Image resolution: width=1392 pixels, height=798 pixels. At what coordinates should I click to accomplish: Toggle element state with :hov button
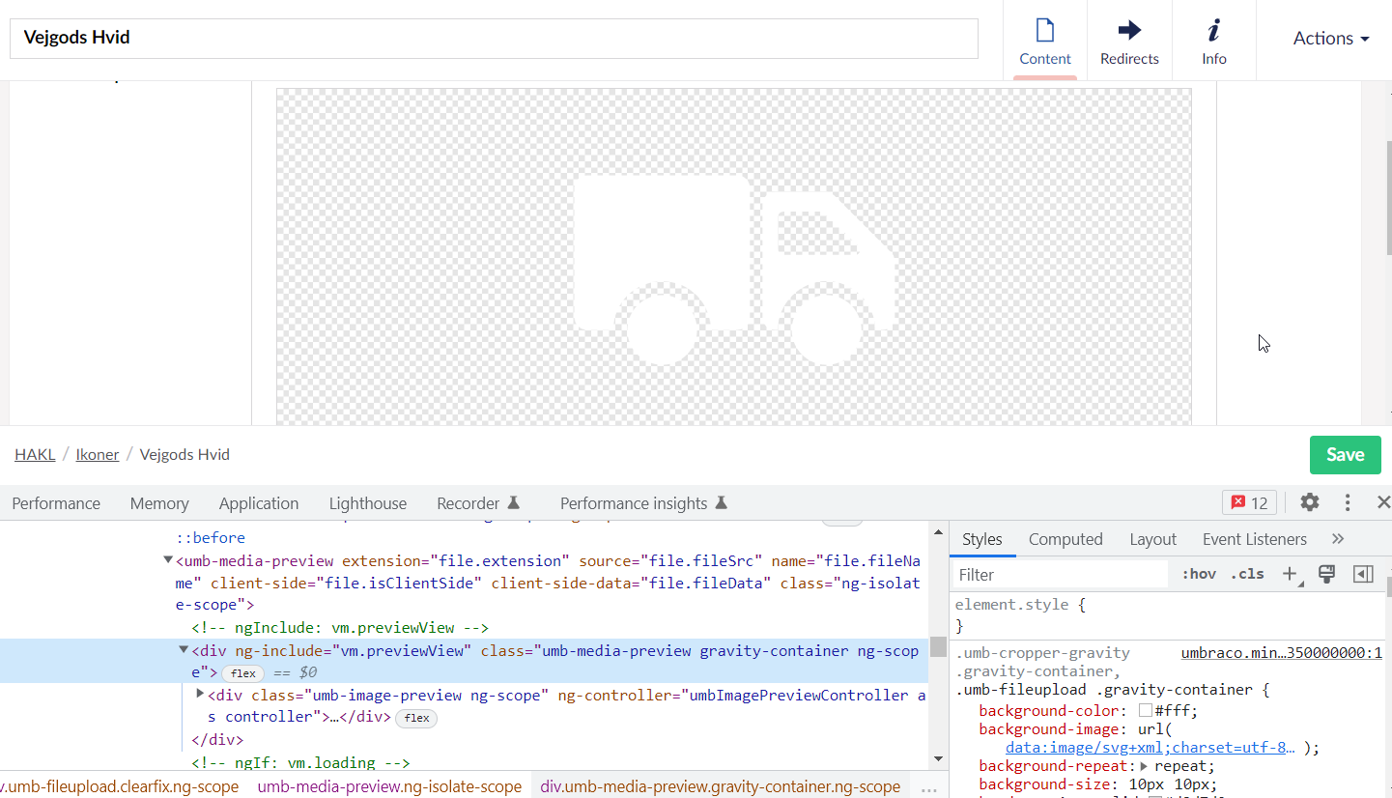tap(1198, 574)
